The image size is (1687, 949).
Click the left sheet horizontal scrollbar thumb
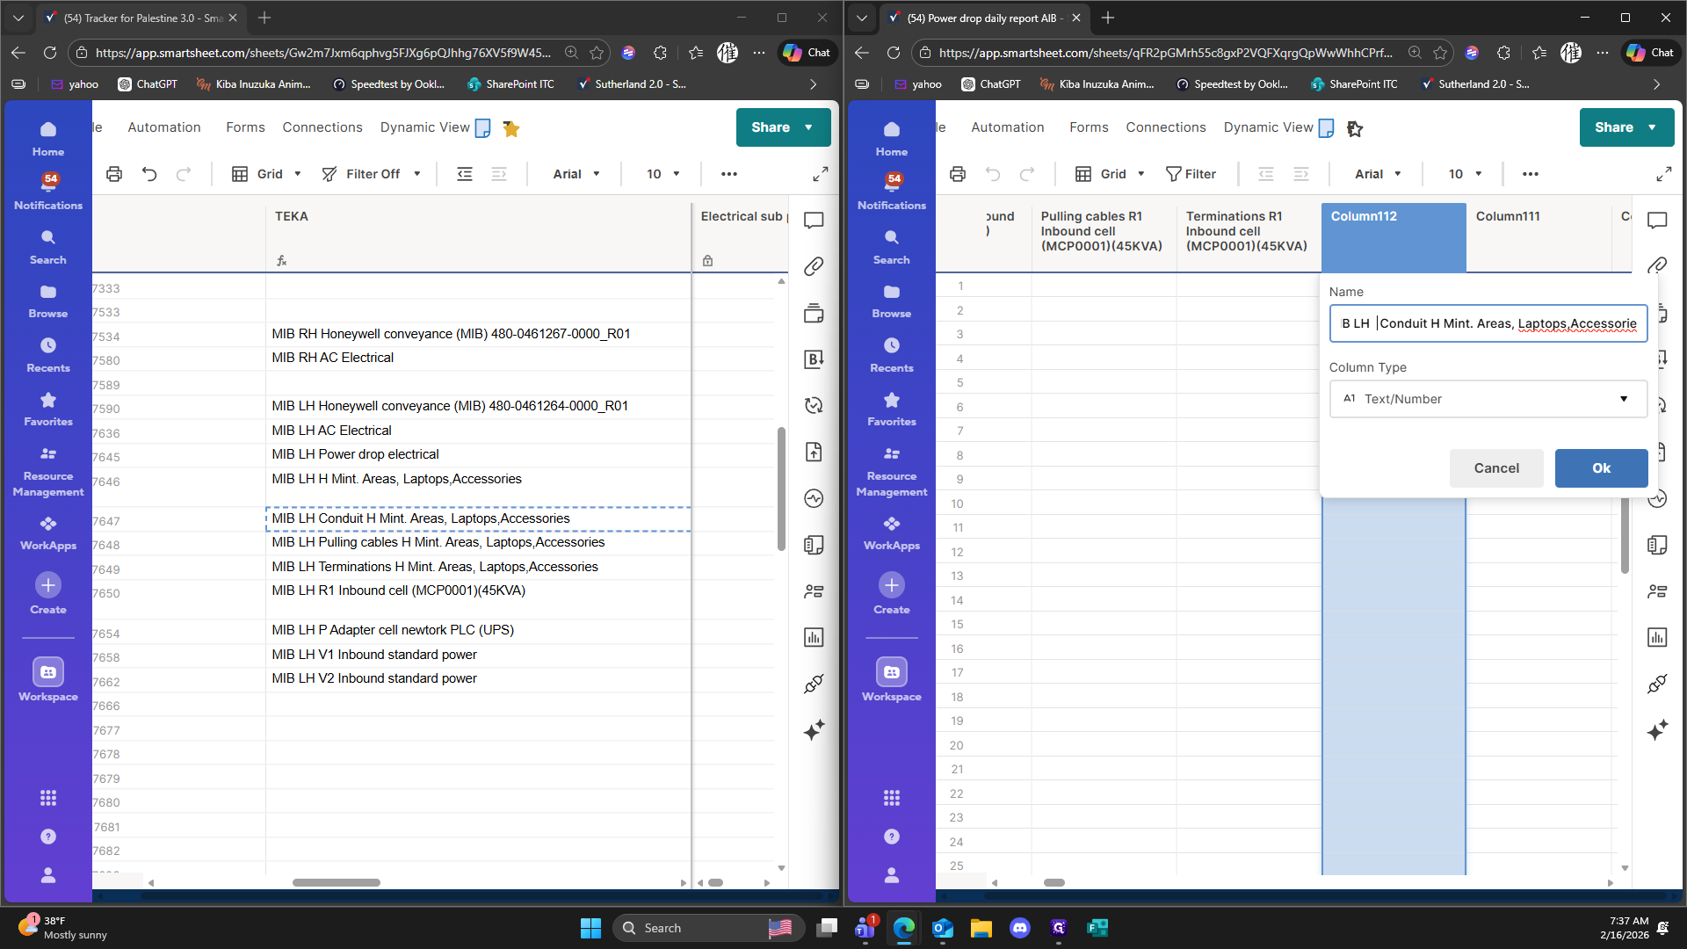337,882
